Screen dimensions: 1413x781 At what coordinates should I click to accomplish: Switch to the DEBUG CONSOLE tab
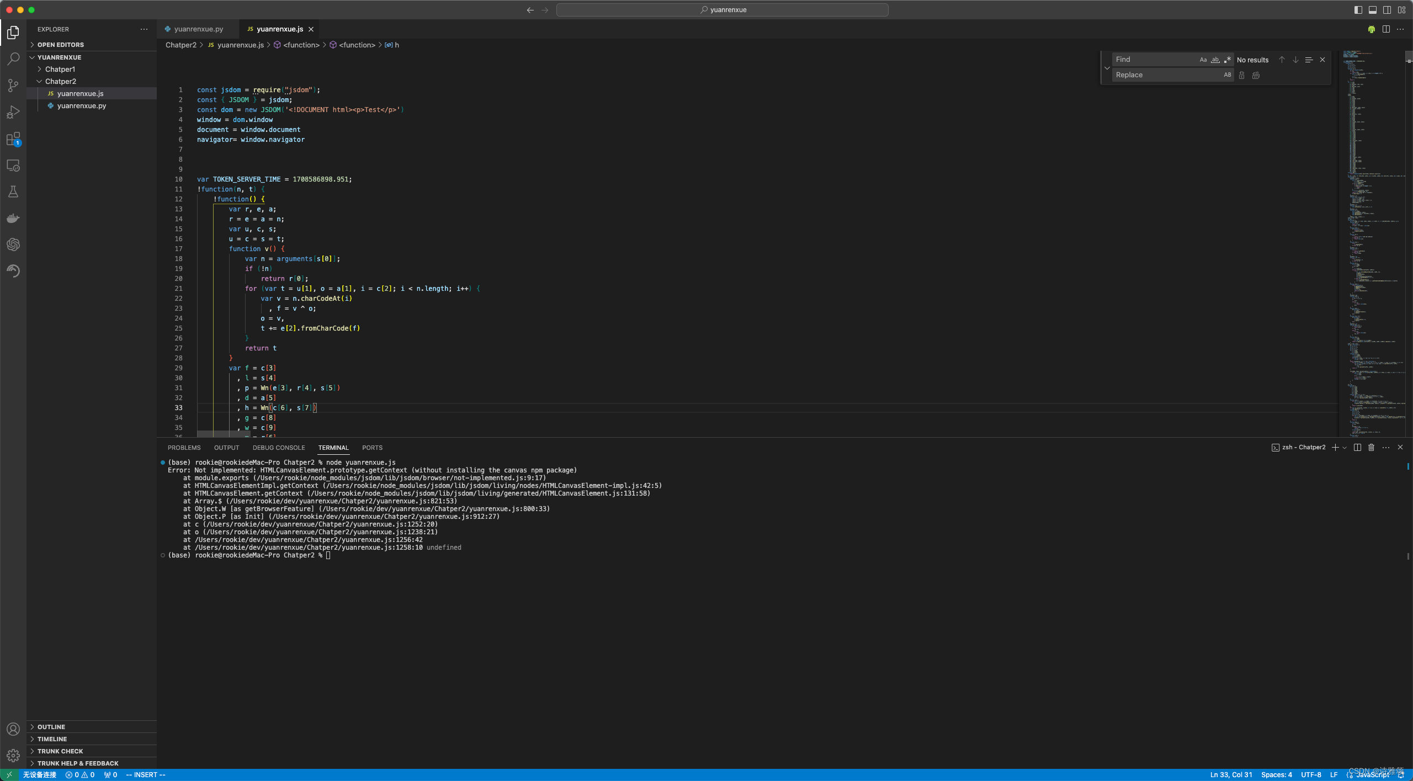tap(279, 448)
